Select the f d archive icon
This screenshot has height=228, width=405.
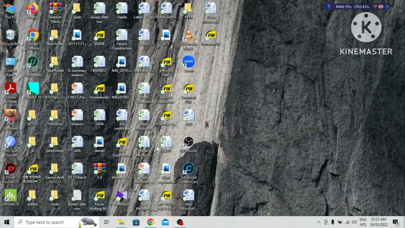tap(99, 171)
